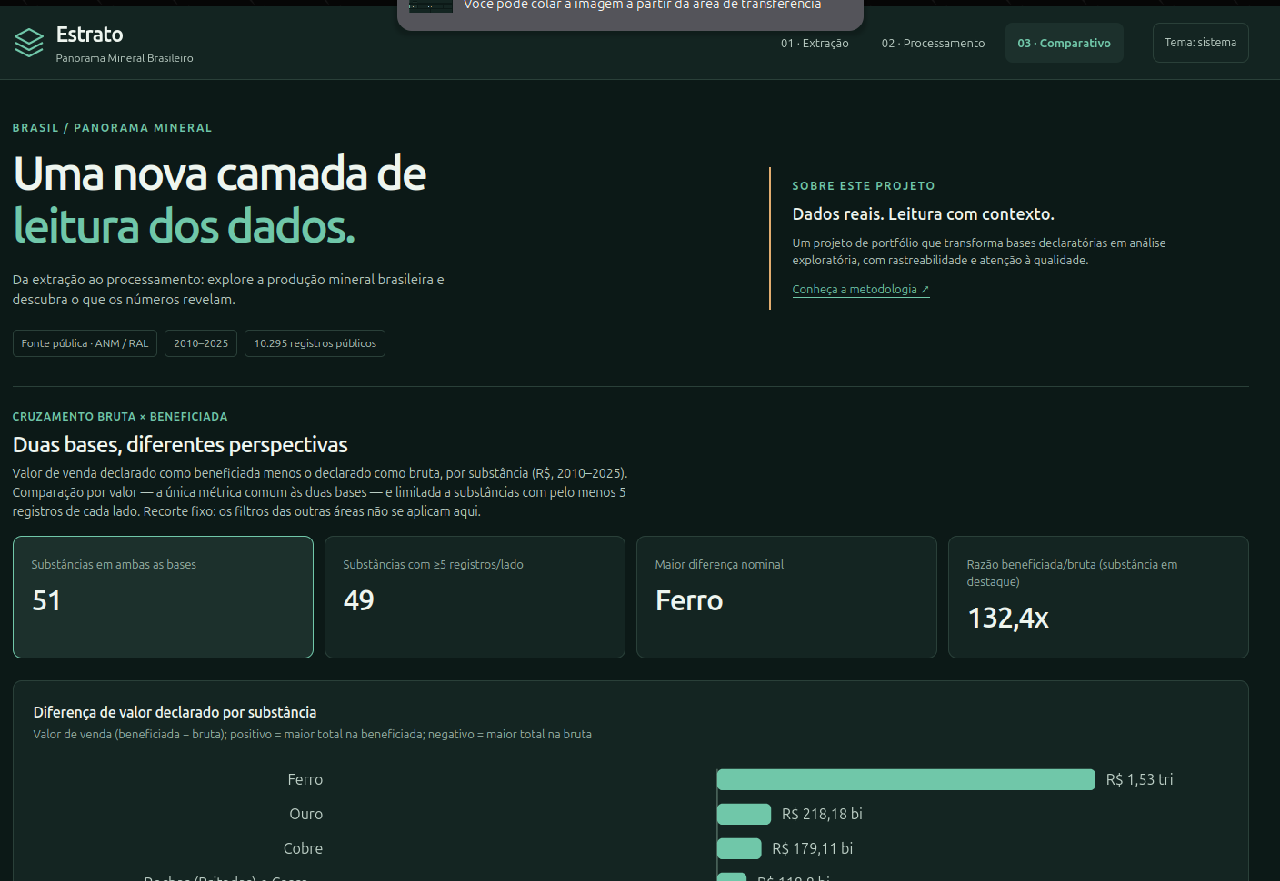This screenshot has width=1280, height=881.
Task: Toggle the Tema: sistema theme button
Action: (1200, 43)
